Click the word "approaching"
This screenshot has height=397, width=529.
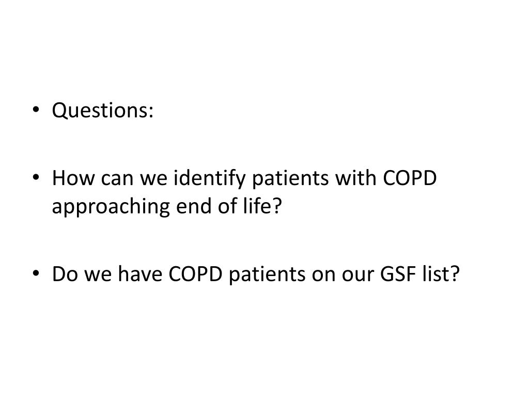111,207
